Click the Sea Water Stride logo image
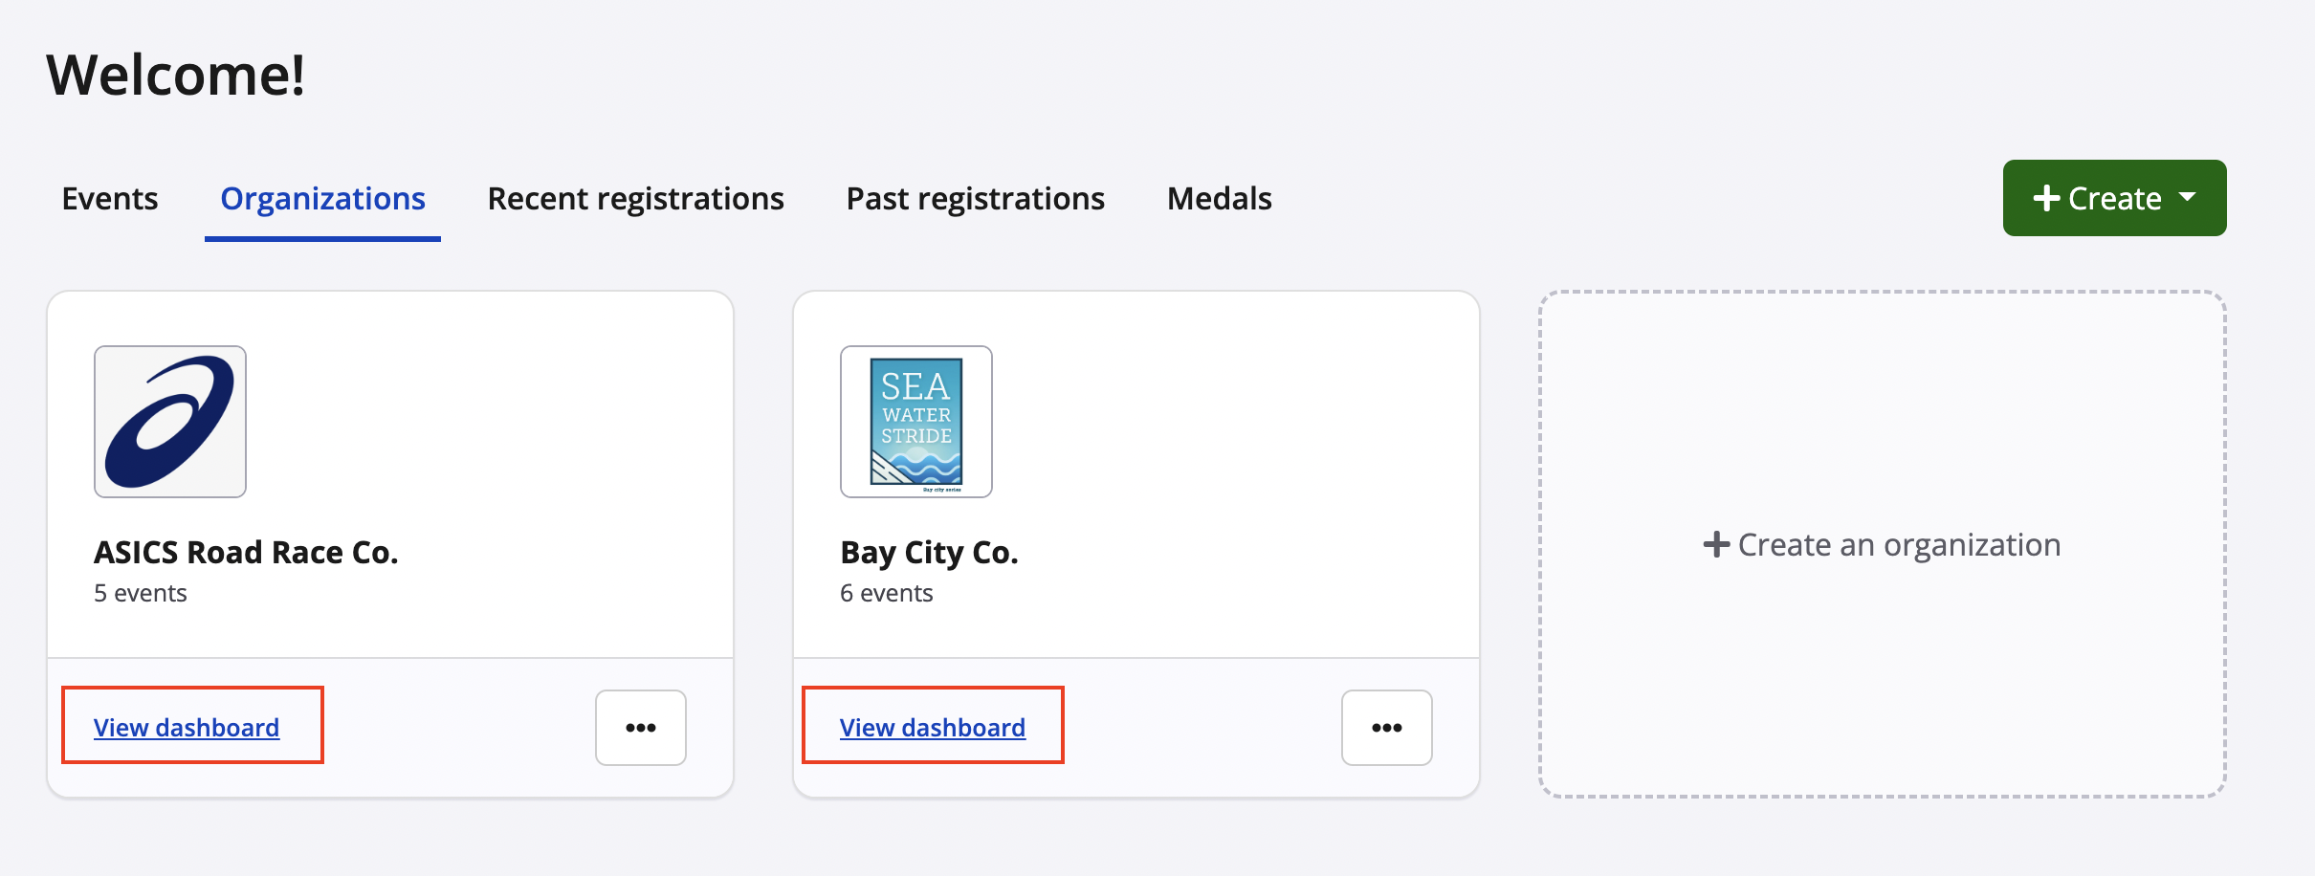Viewport: 2315px width, 876px height. click(x=916, y=422)
